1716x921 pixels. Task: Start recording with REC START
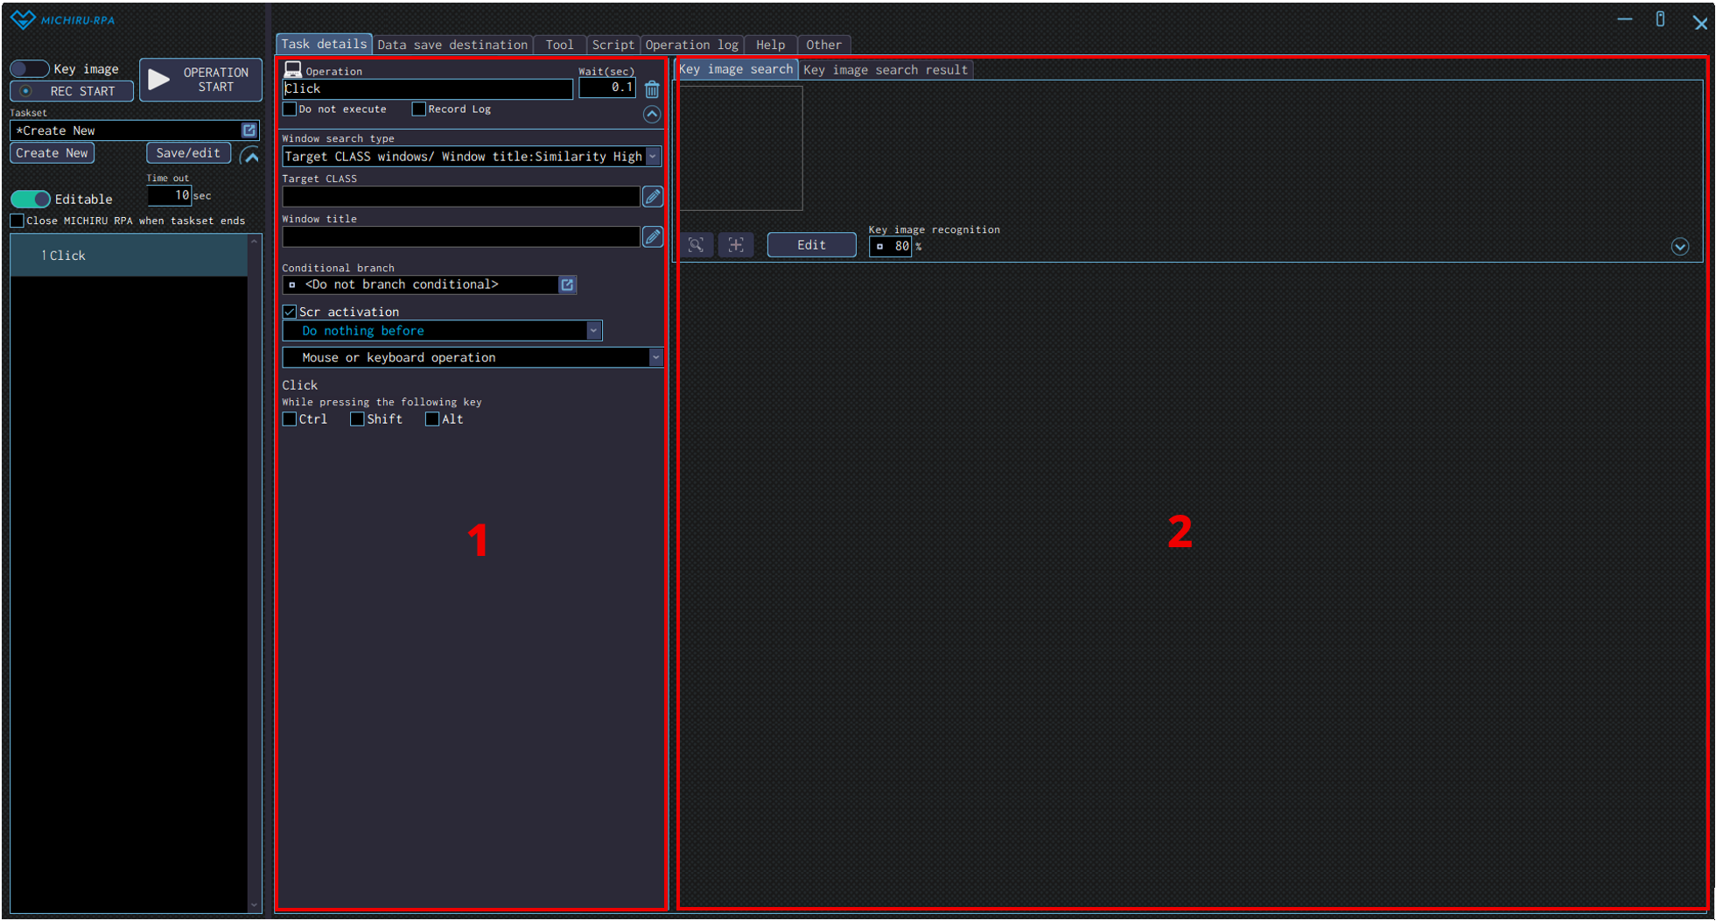point(72,91)
